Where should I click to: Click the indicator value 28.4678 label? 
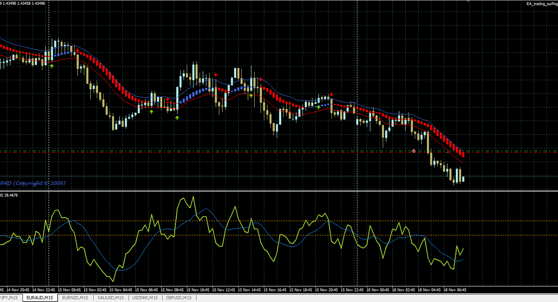tap(10, 195)
